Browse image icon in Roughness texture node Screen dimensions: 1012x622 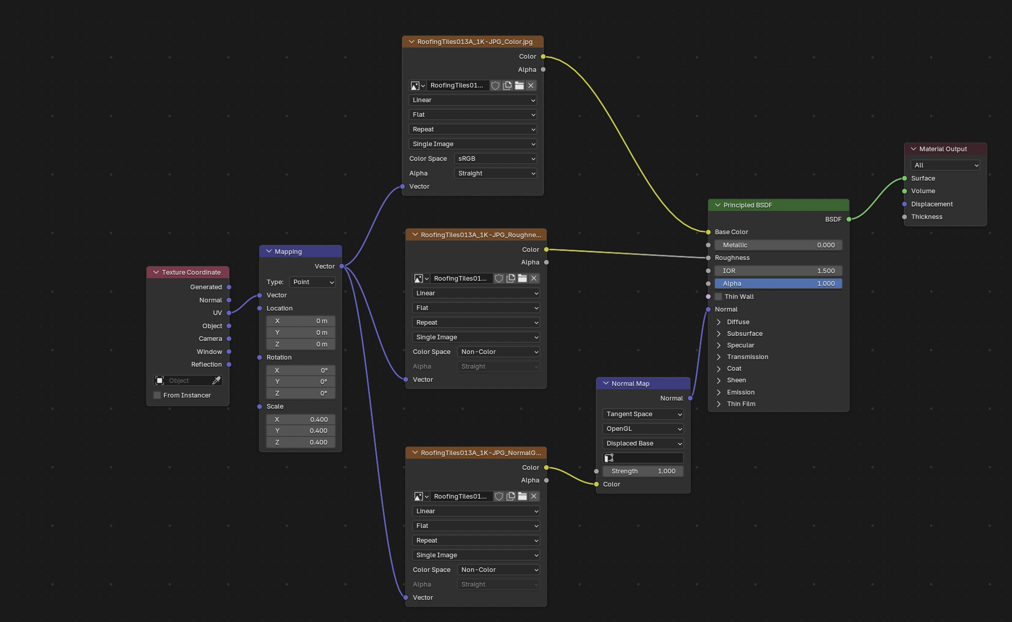pos(421,279)
